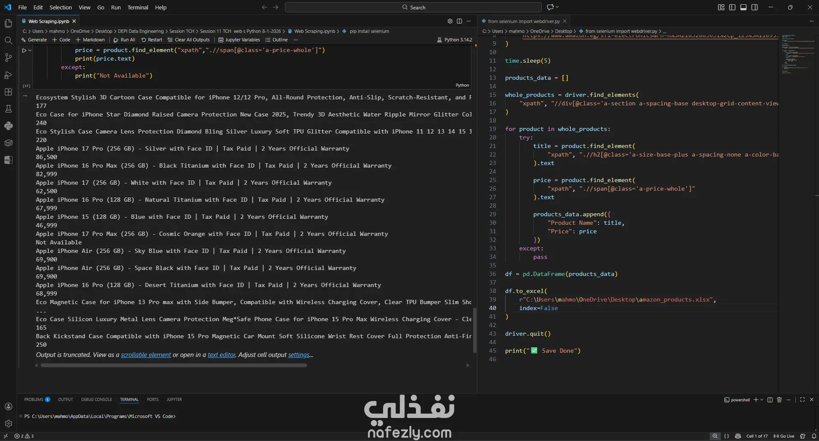Click the horizontal scrollbar under cell output
This screenshot has height=441, width=819.
tap(174, 366)
